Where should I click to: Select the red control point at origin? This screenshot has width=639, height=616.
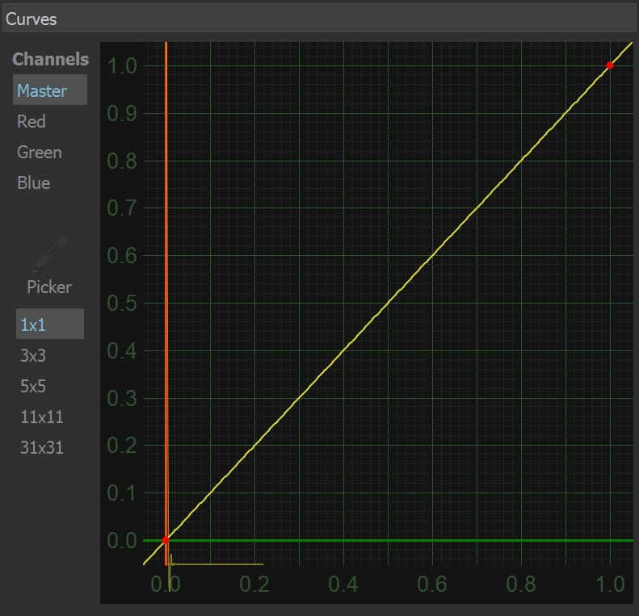coord(166,540)
